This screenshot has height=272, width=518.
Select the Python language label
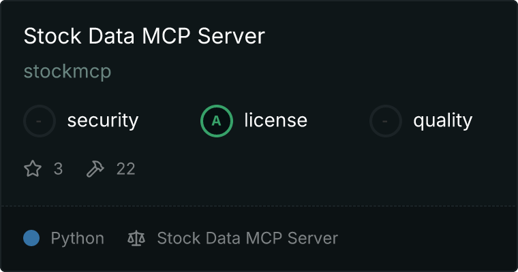(77, 238)
